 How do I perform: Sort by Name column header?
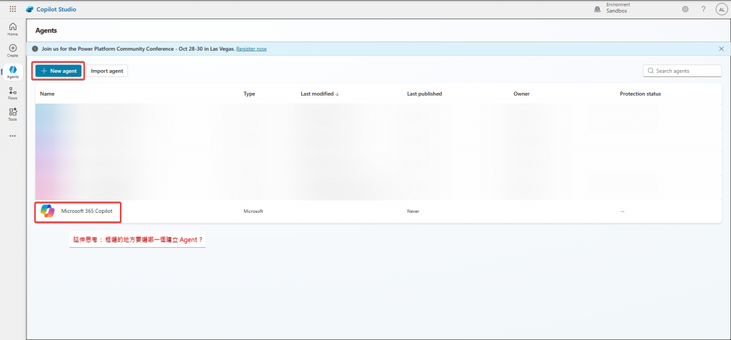point(47,94)
